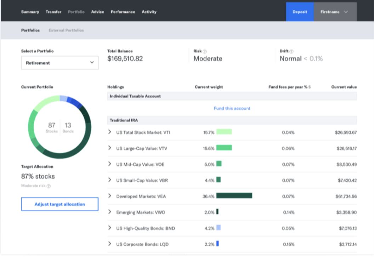Viewport: 374px width, 257px height.
Task: Switch to the Portfolios sub-tab
Action: tap(30, 31)
